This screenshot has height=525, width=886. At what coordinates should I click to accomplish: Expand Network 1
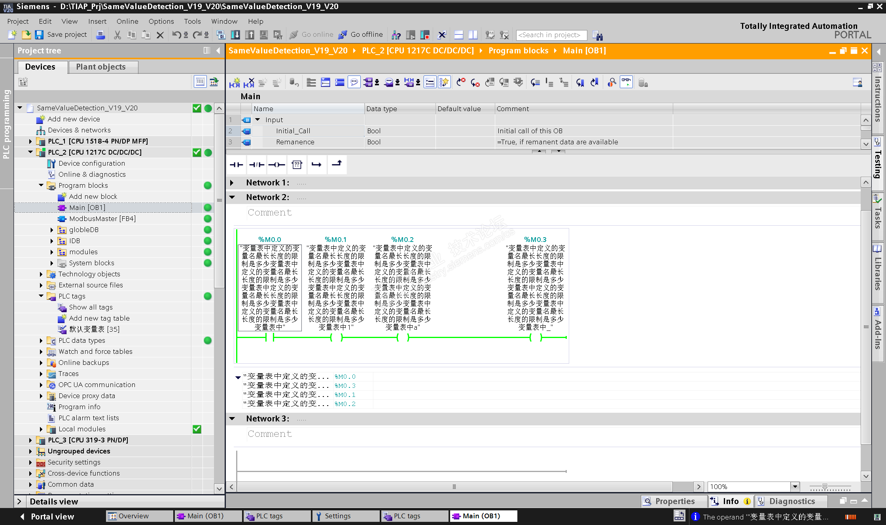[232, 183]
